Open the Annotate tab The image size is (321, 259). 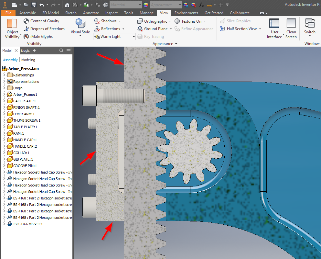[x=91, y=13]
